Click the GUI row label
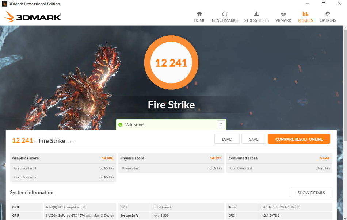The image size is (347, 220). [x=232, y=215]
